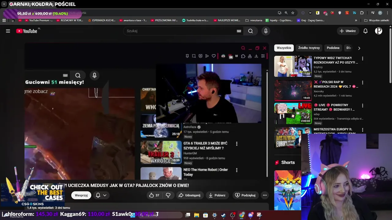The width and height of the screenshot is (392, 220).
Task: Open OBS Studio from the taskbar
Action: click(232, 215)
